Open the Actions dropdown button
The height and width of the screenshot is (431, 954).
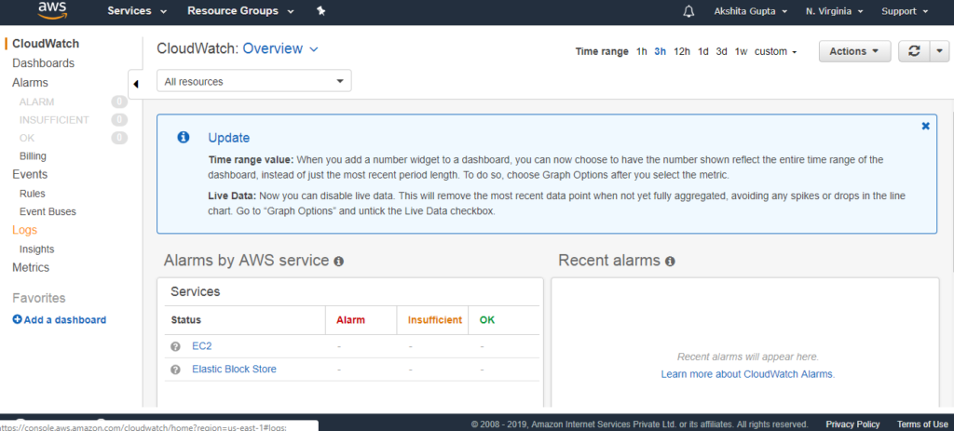tap(855, 52)
